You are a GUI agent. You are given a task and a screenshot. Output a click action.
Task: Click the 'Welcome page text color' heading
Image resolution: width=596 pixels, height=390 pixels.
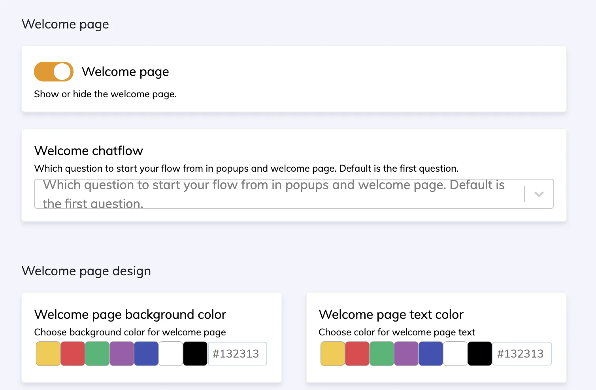tap(391, 314)
